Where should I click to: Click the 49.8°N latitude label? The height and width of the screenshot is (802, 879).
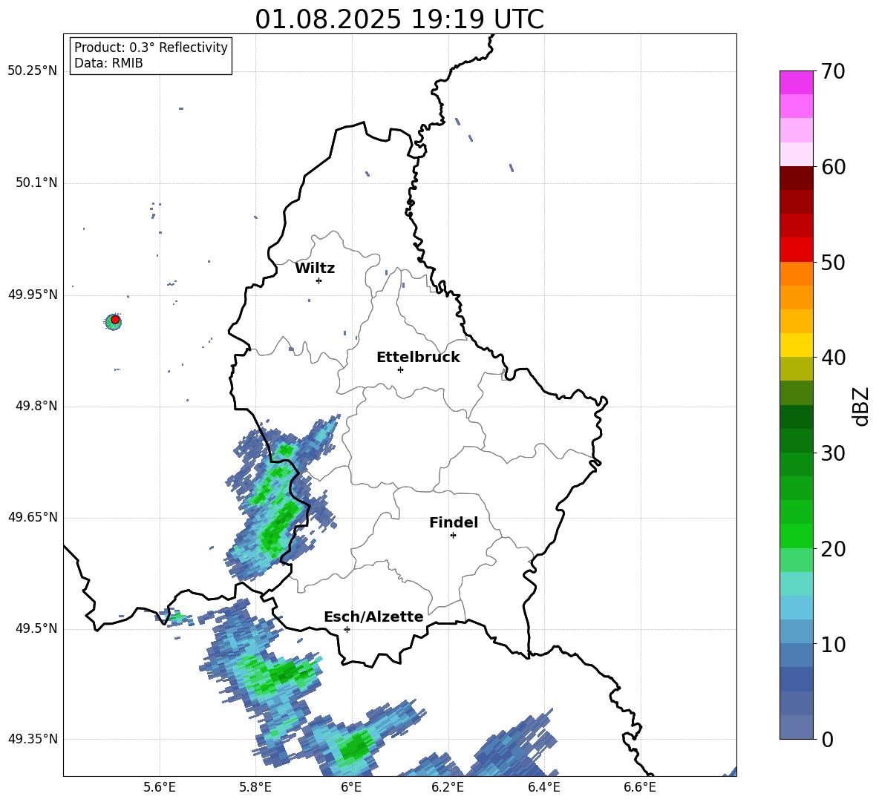(x=36, y=406)
